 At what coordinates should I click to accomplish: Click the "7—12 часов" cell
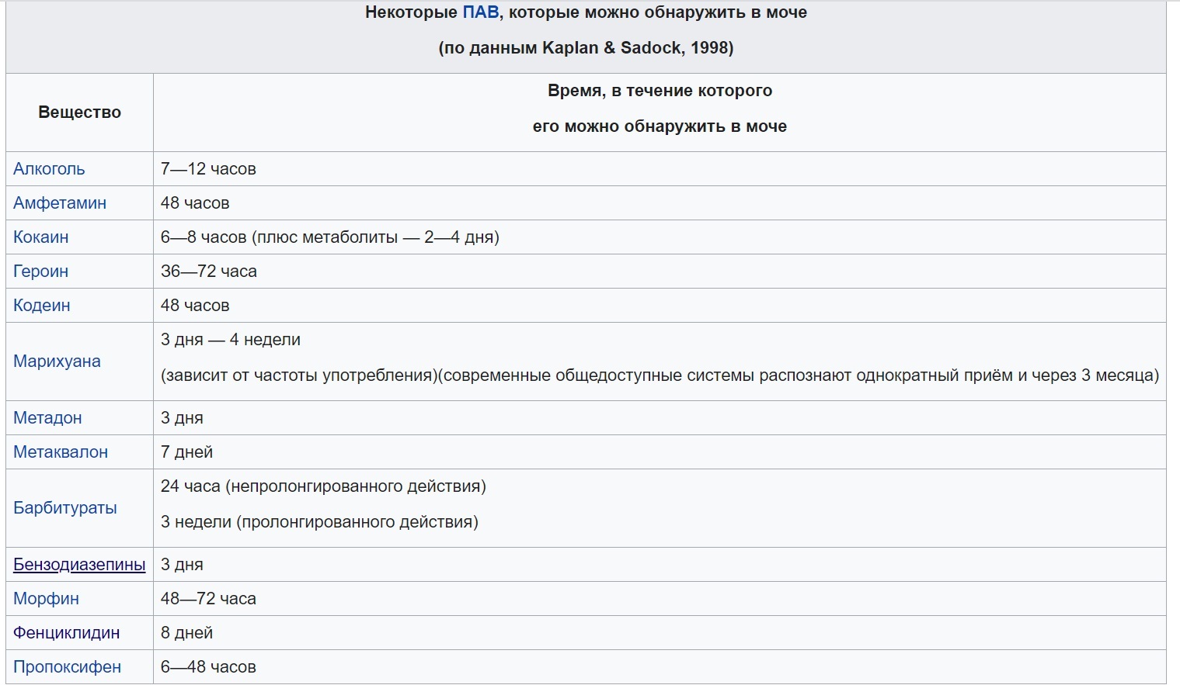[208, 169]
